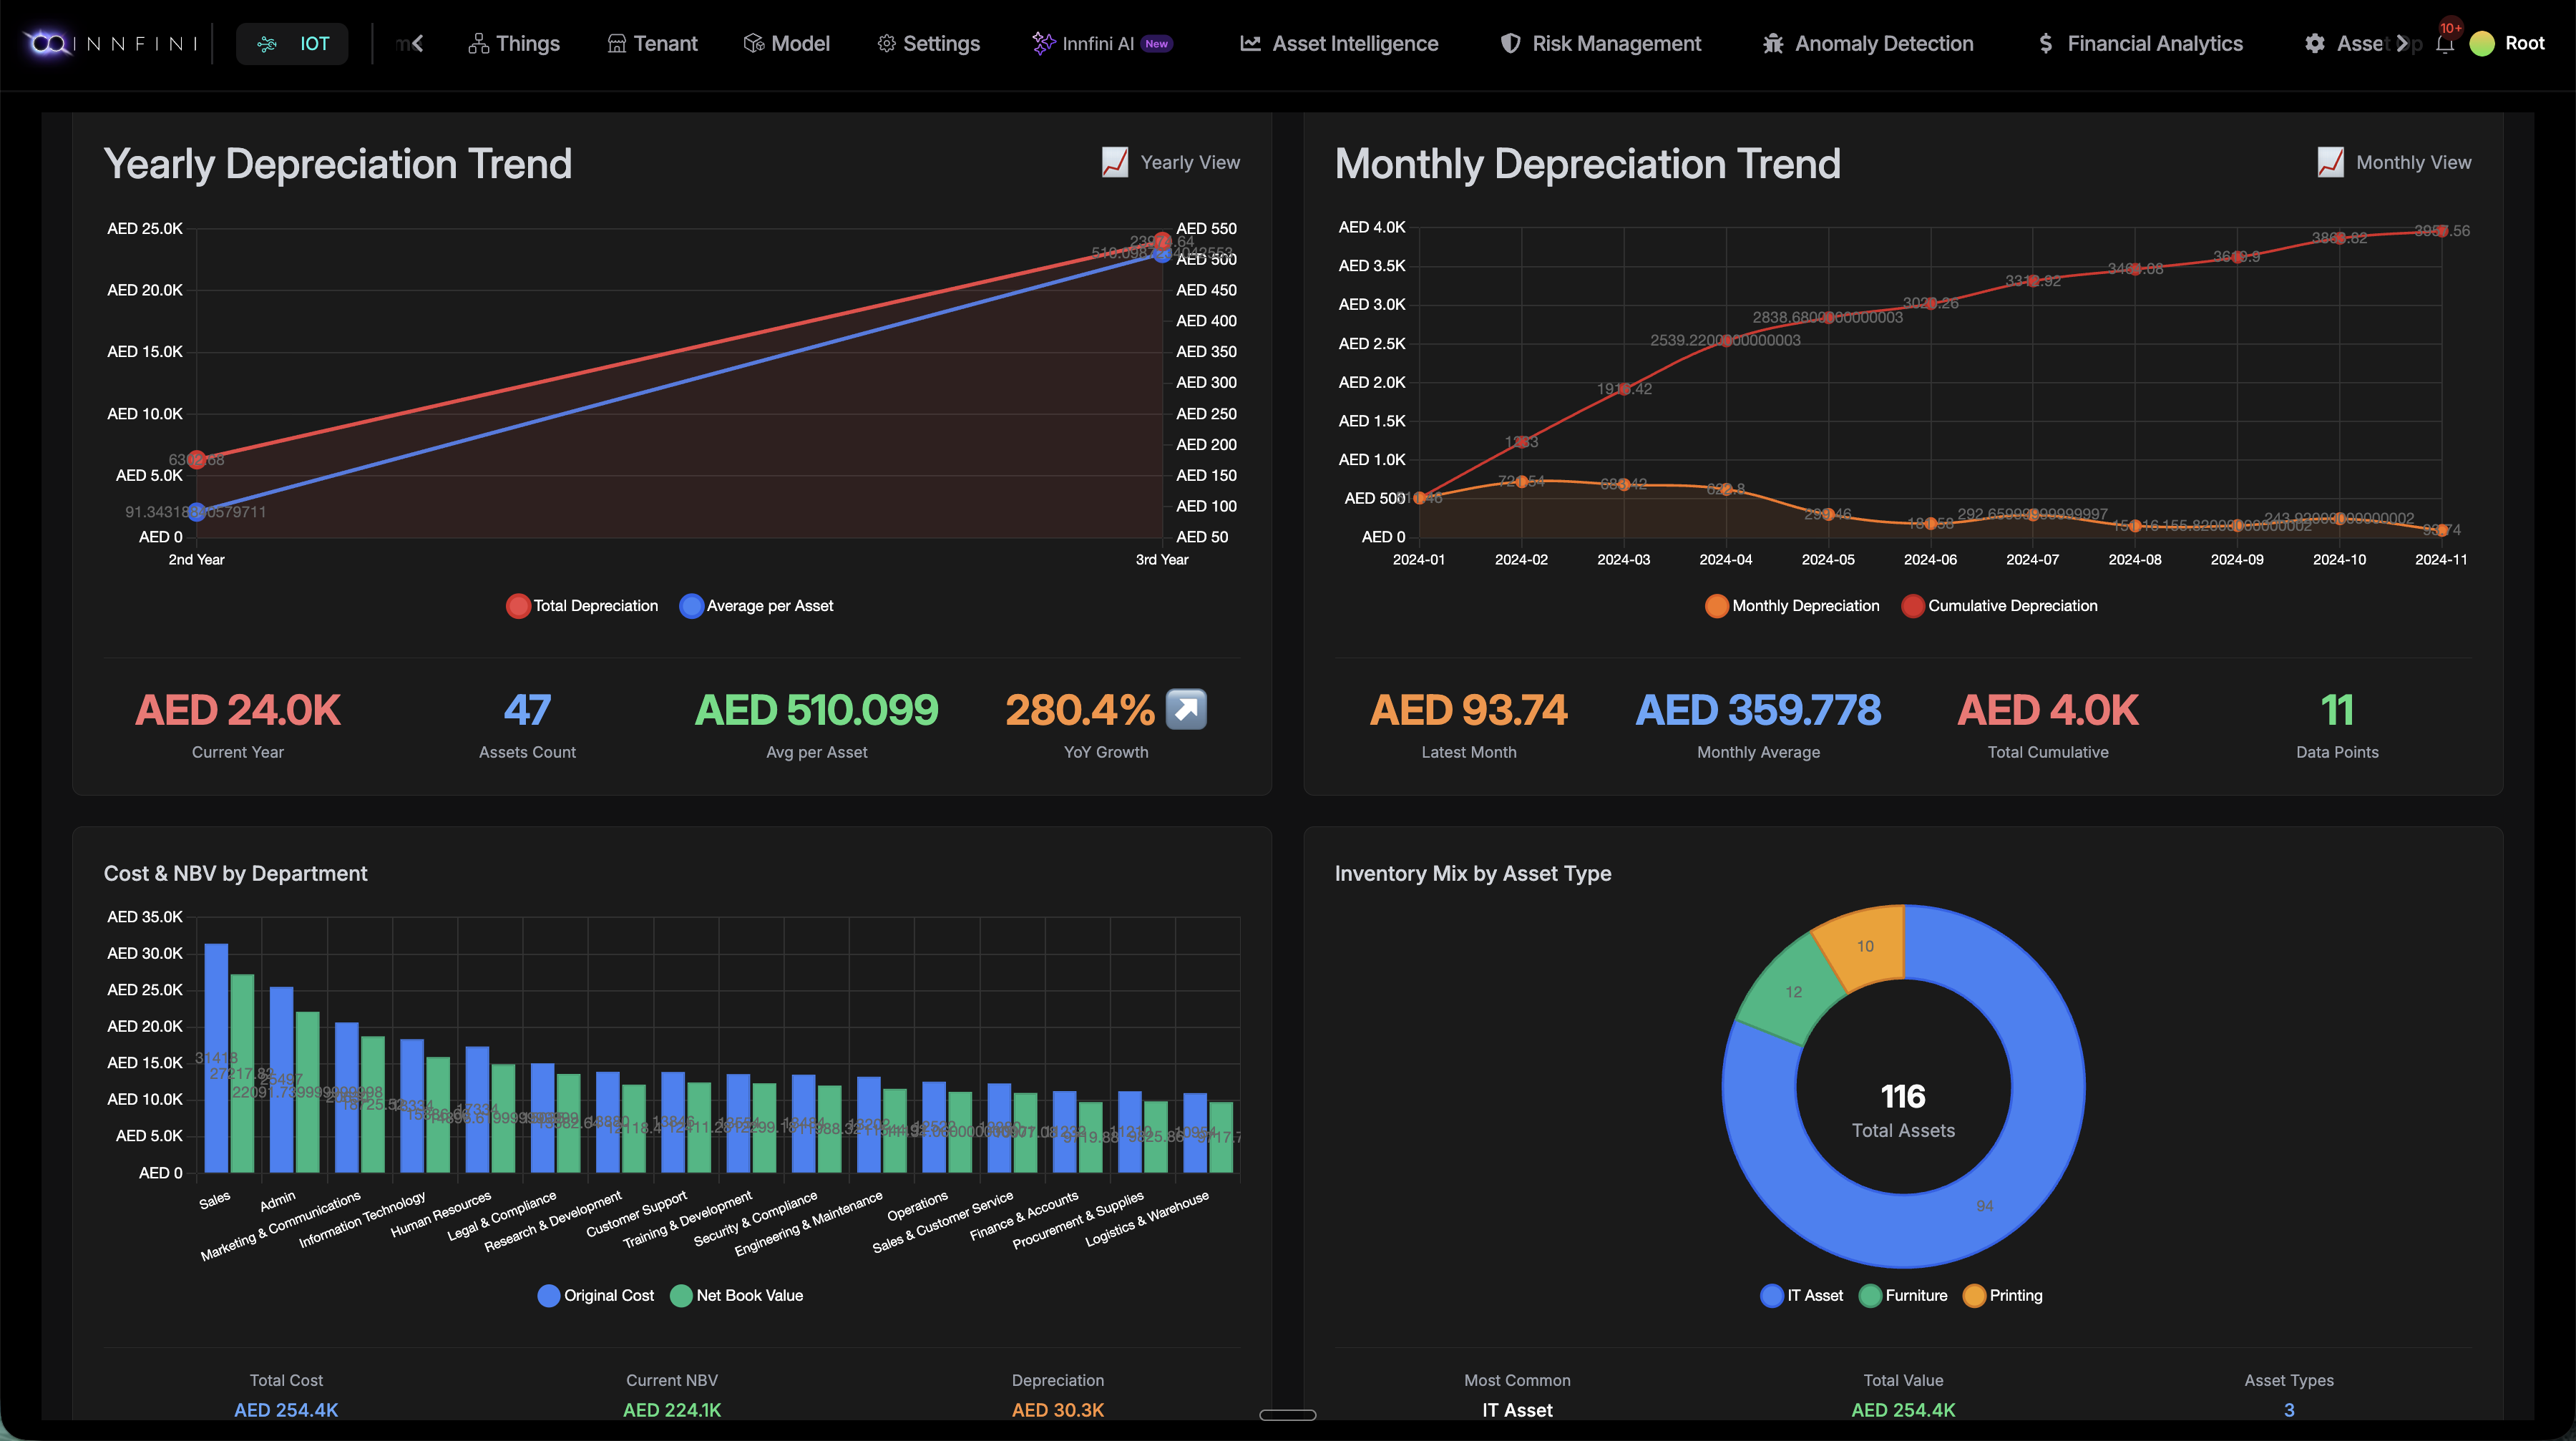Click the AED 254.4K Total Cost value

pyautogui.click(x=286, y=1410)
